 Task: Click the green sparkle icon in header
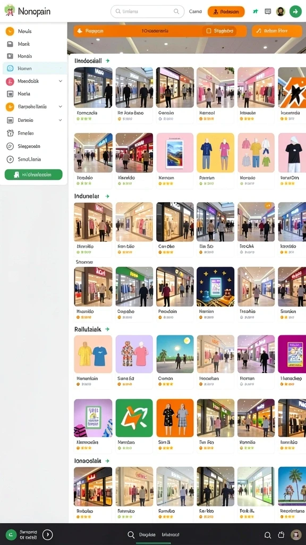click(x=256, y=12)
